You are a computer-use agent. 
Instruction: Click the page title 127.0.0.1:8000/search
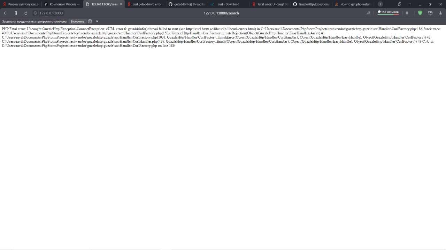221,13
